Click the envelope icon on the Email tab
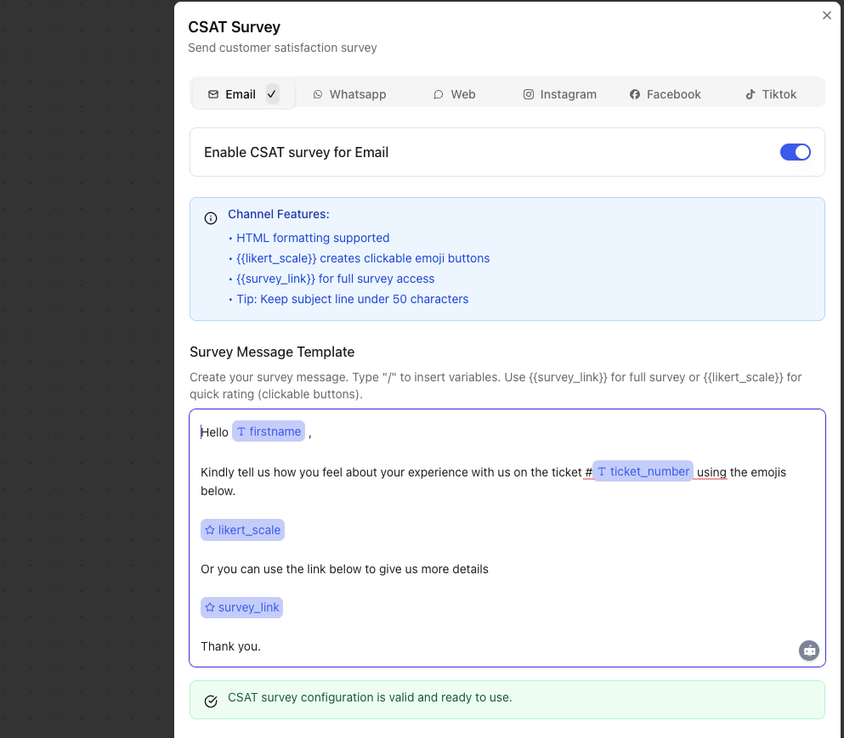Image resolution: width=844 pixels, height=738 pixels. 214,94
